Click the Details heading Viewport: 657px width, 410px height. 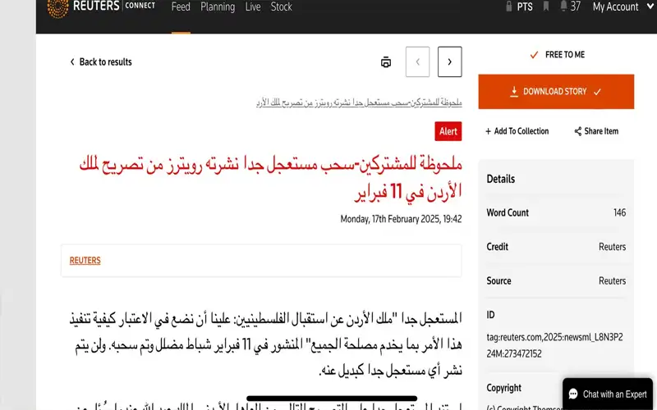pos(501,179)
